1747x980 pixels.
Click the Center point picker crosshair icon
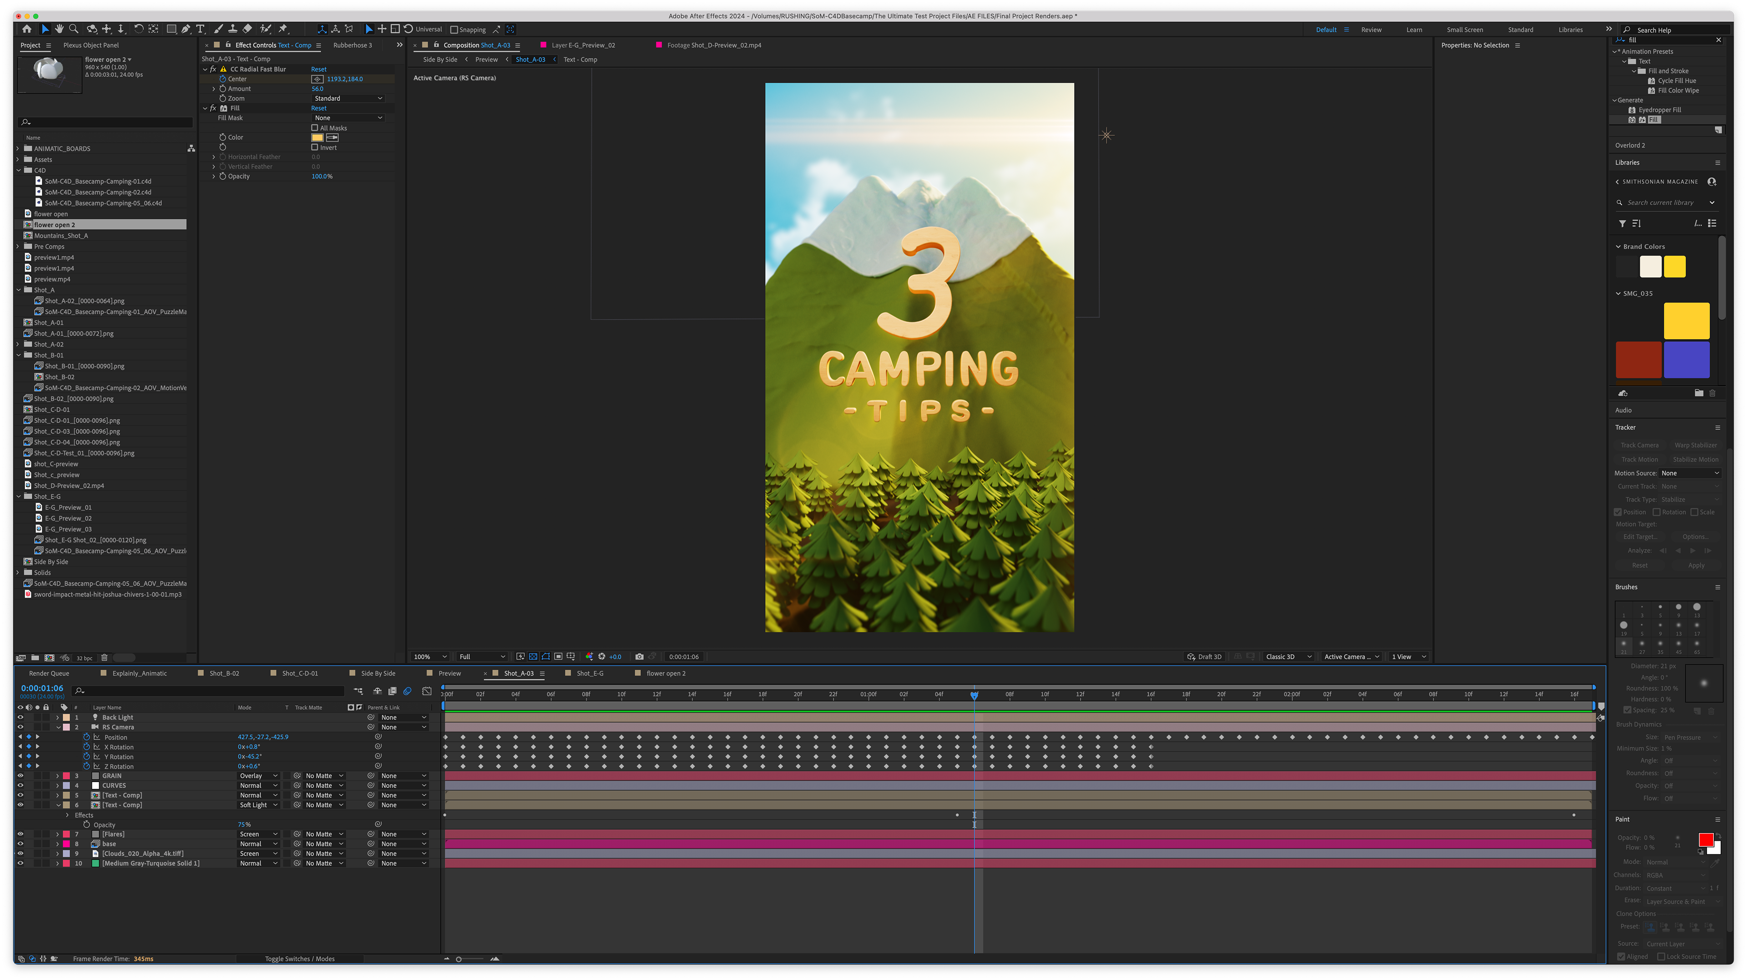tap(317, 79)
